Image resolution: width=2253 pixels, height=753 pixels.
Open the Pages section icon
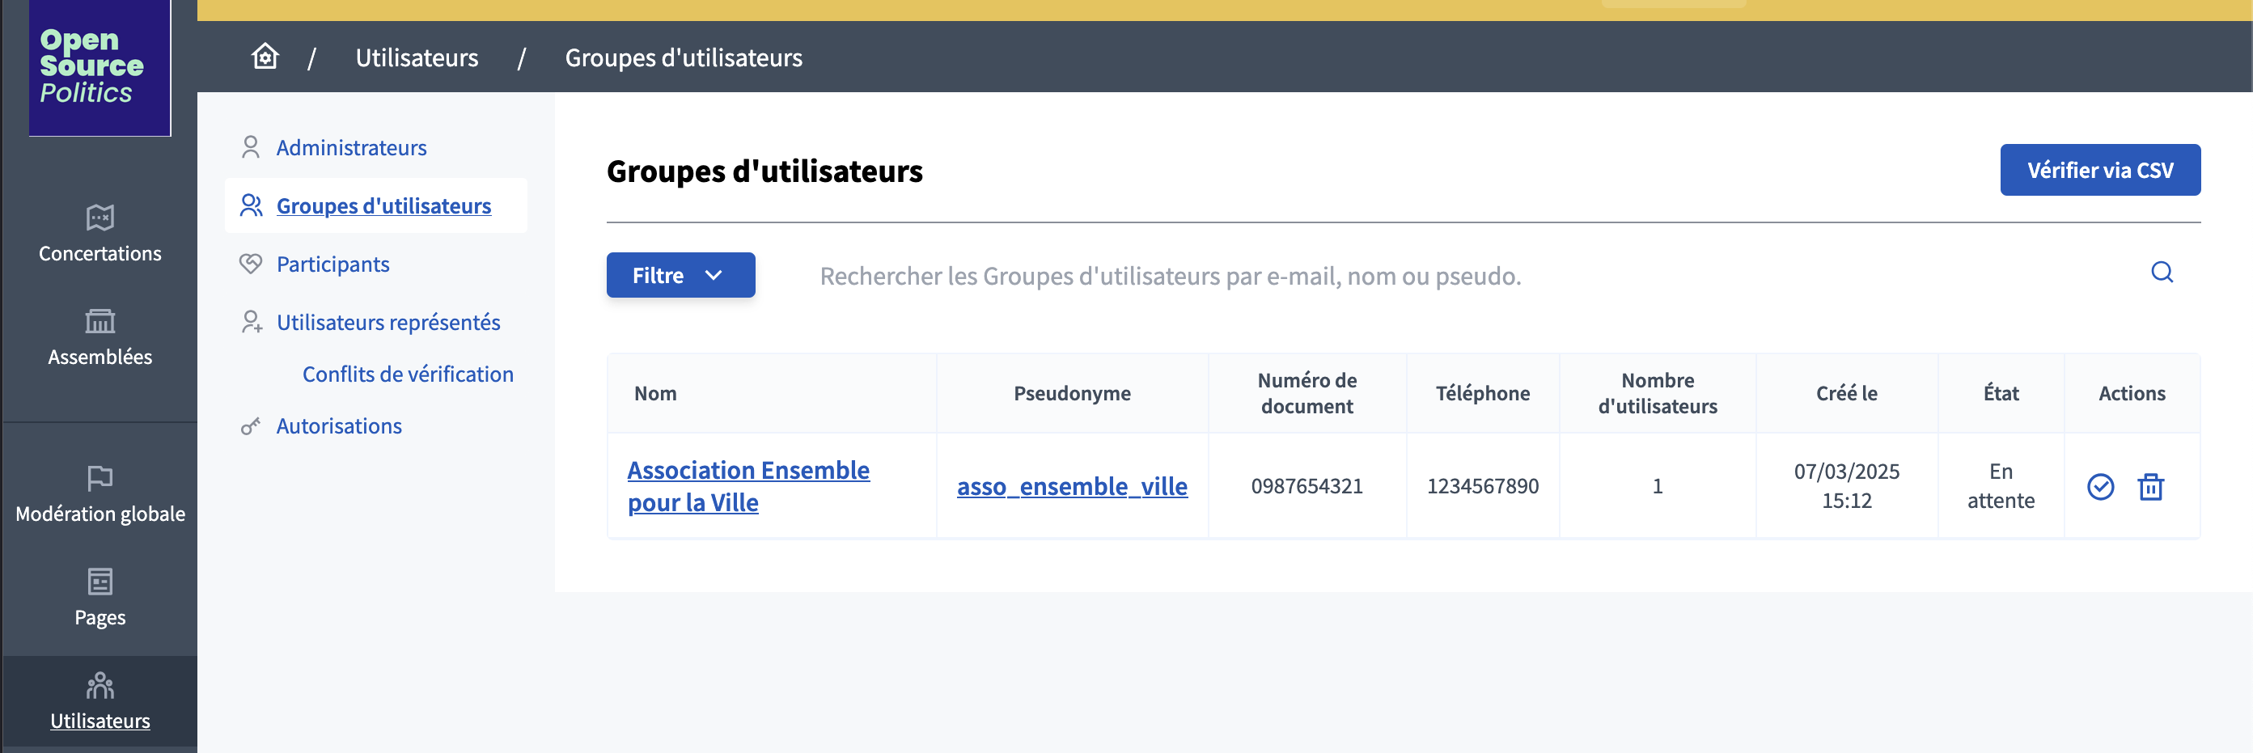(100, 582)
